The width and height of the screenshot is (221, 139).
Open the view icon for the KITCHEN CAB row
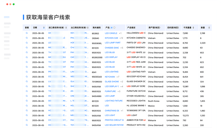pyautogui.click(x=27, y=38)
